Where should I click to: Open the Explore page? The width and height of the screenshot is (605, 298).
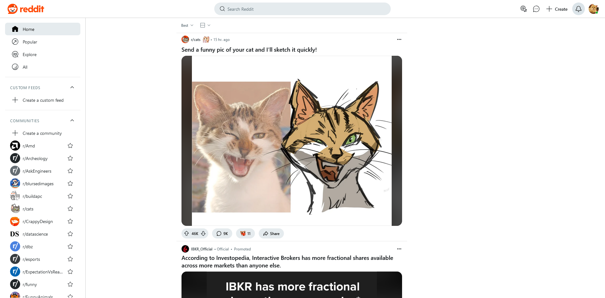(x=30, y=54)
